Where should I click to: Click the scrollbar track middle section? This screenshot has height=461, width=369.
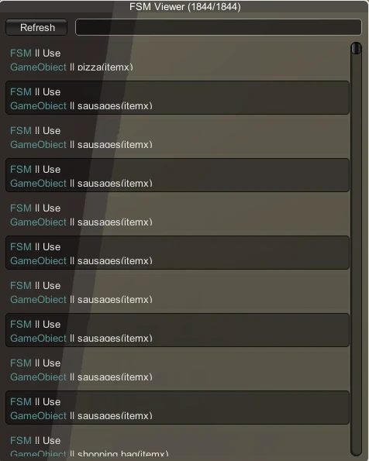[357, 250]
